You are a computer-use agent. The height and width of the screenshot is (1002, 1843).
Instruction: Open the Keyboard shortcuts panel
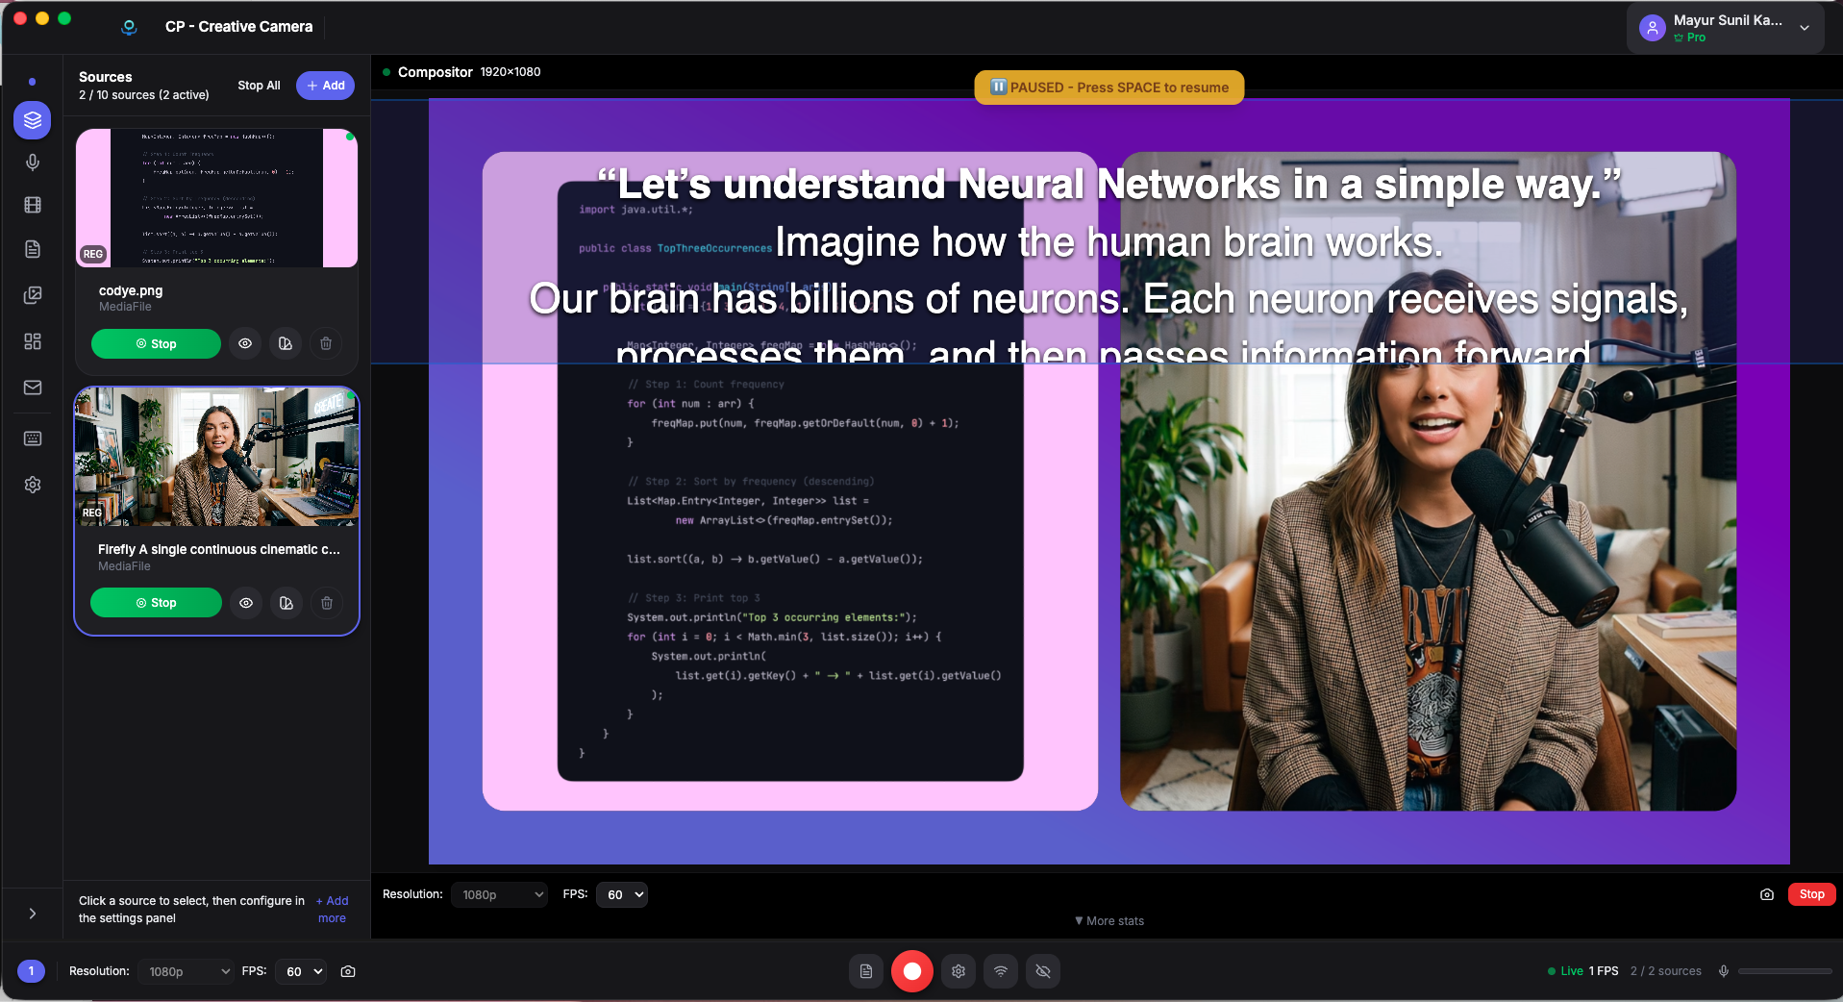click(32, 438)
